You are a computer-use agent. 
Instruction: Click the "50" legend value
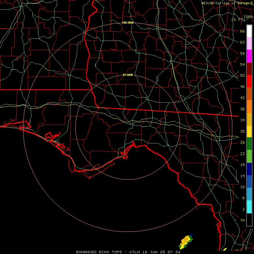pos(242,75)
